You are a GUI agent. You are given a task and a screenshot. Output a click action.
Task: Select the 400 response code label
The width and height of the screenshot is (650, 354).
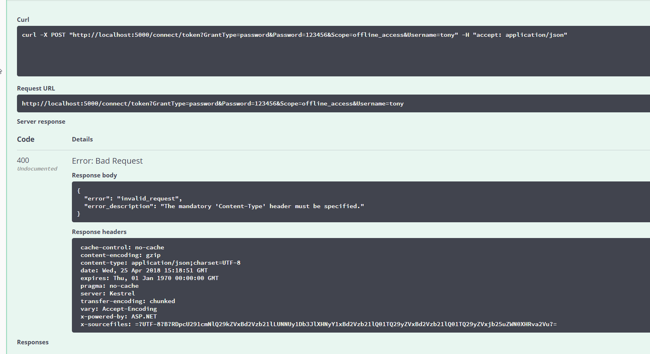point(23,160)
